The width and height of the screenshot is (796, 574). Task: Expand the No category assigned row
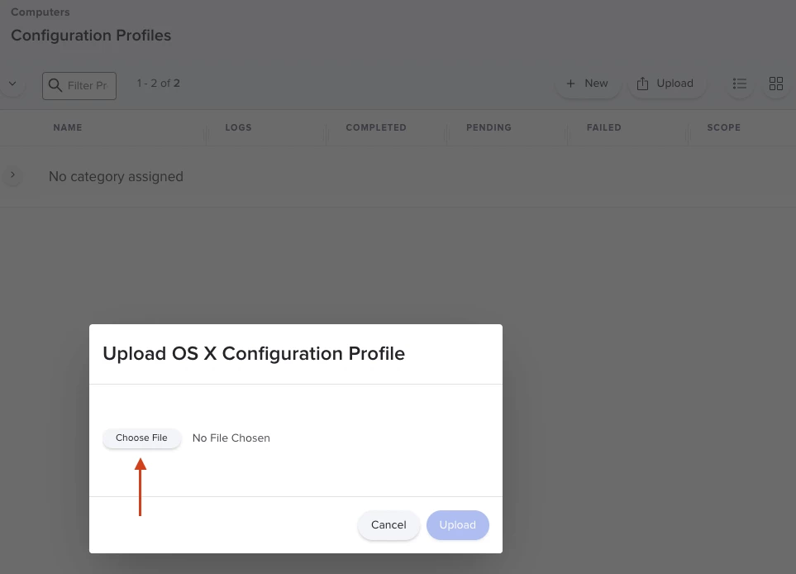pyautogui.click(x=12, y=175)
